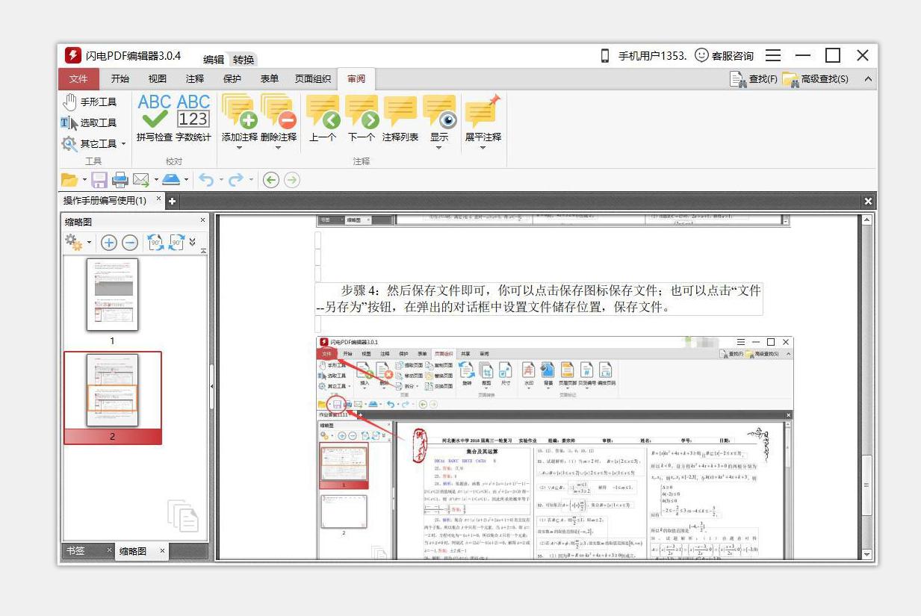Screen dimensions: 921x616
Task: Close the 缩略图 panel header
Action: coord(202,220)
